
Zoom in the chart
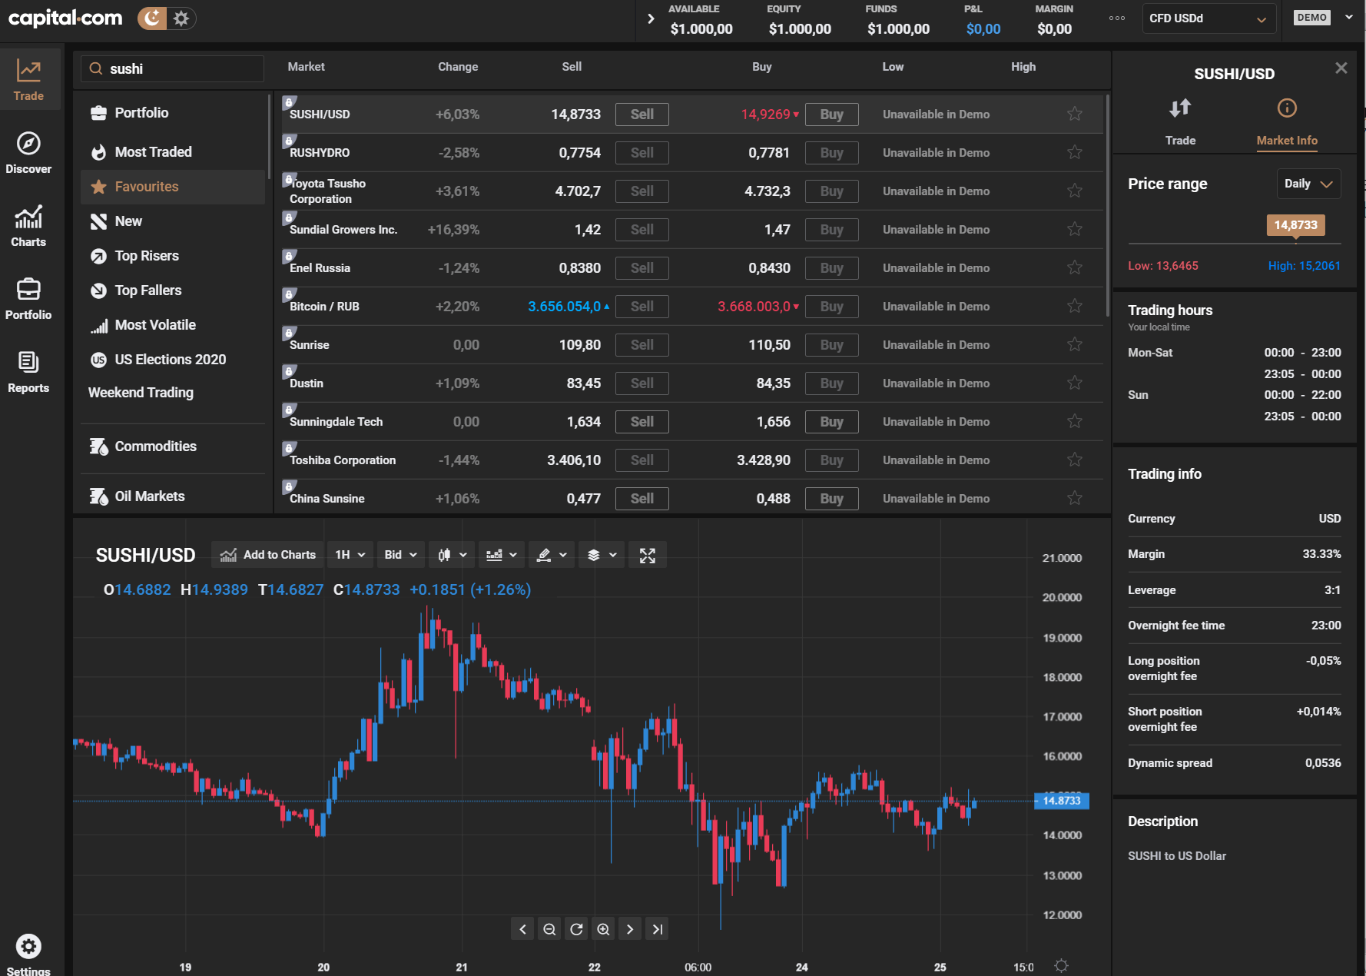point(603,929)
